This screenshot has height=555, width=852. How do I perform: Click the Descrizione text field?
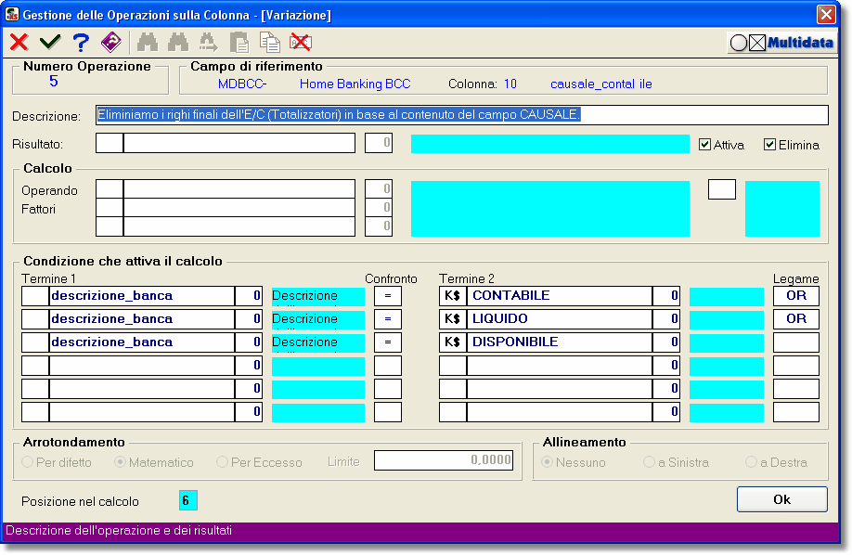pos(462,115)
